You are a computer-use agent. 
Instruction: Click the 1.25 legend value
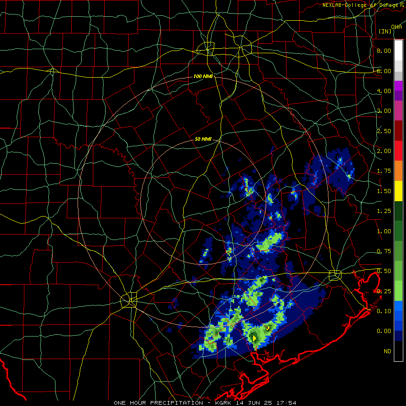pos(384,211)
